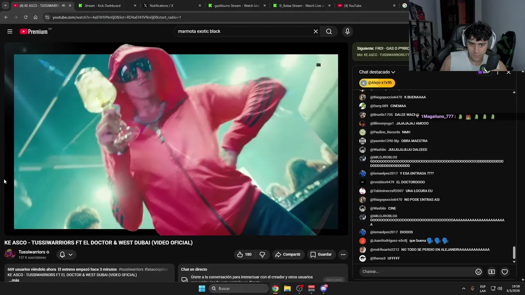Image resolution: width=525 pixels, height=295 pixels.
Task: Close the live chat panel
Action: (x=509, y=72)
